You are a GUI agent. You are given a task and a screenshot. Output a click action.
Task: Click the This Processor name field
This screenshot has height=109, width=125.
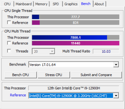[74, 88]
